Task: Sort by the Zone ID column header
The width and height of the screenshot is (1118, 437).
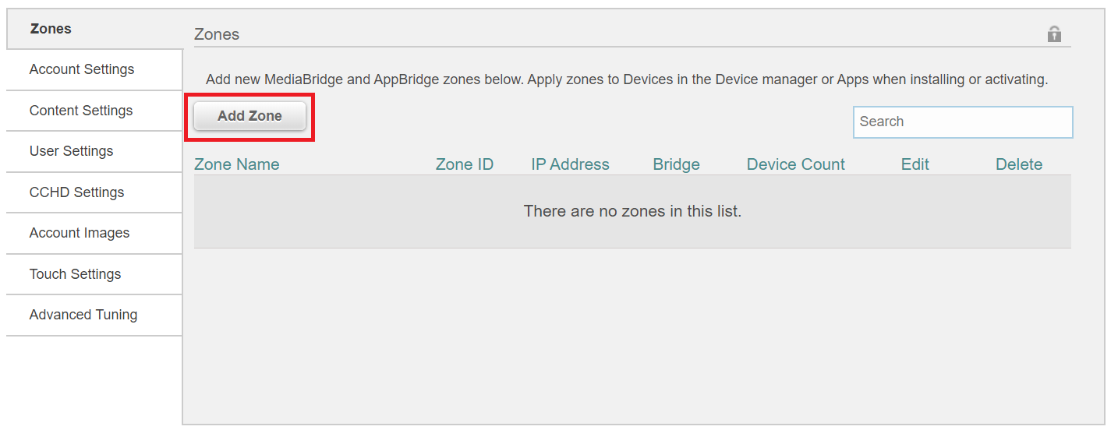Action: tap(464, 164)
